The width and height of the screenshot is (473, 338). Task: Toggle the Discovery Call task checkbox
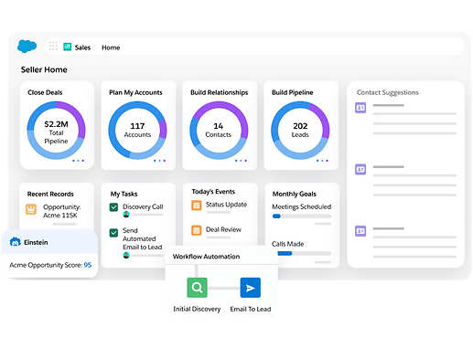pos(113,207)
